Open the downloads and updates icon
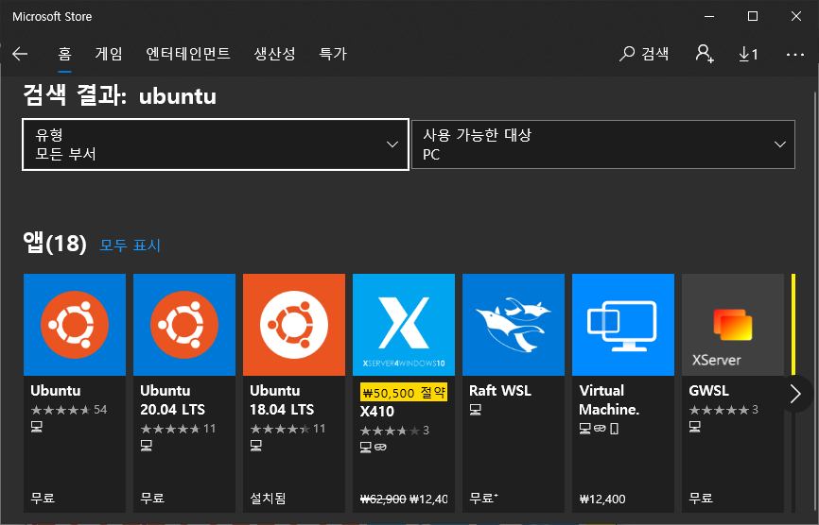819x525 pixels. pyautogui.click(x=748, y=54)
